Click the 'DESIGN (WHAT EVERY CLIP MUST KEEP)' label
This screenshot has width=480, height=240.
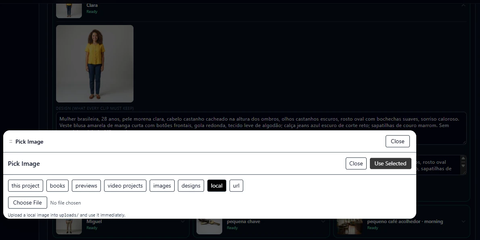tap(95, 109)
